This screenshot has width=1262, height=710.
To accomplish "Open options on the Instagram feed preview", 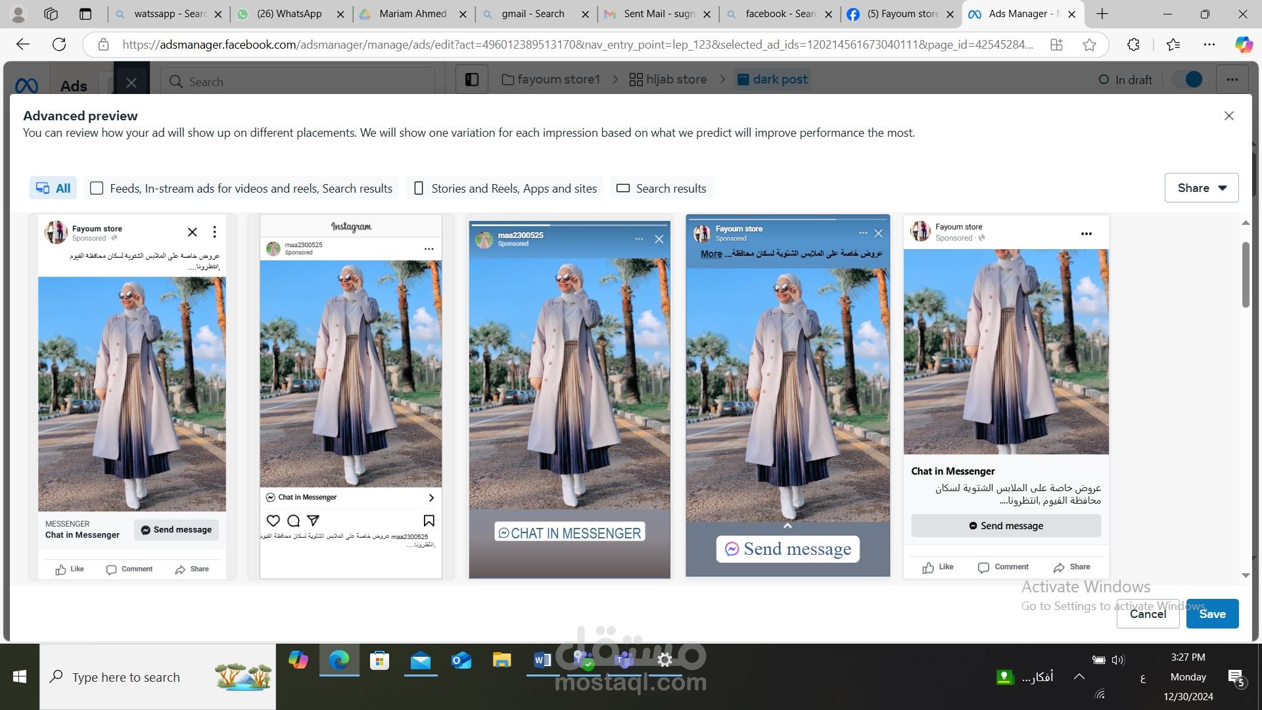I will tap(429, 248).
